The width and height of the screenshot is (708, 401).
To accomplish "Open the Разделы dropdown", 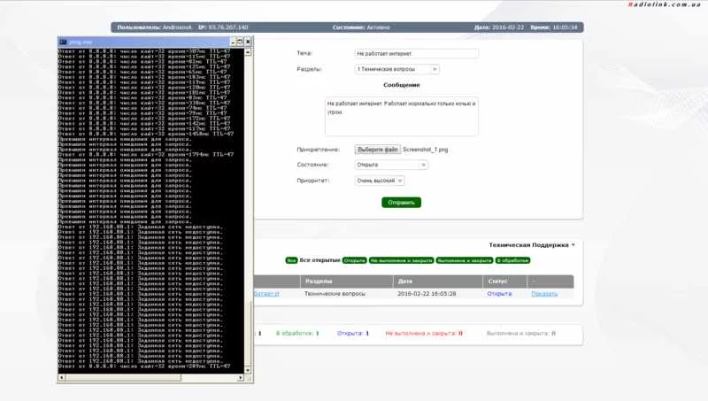I will pos(396,68).
